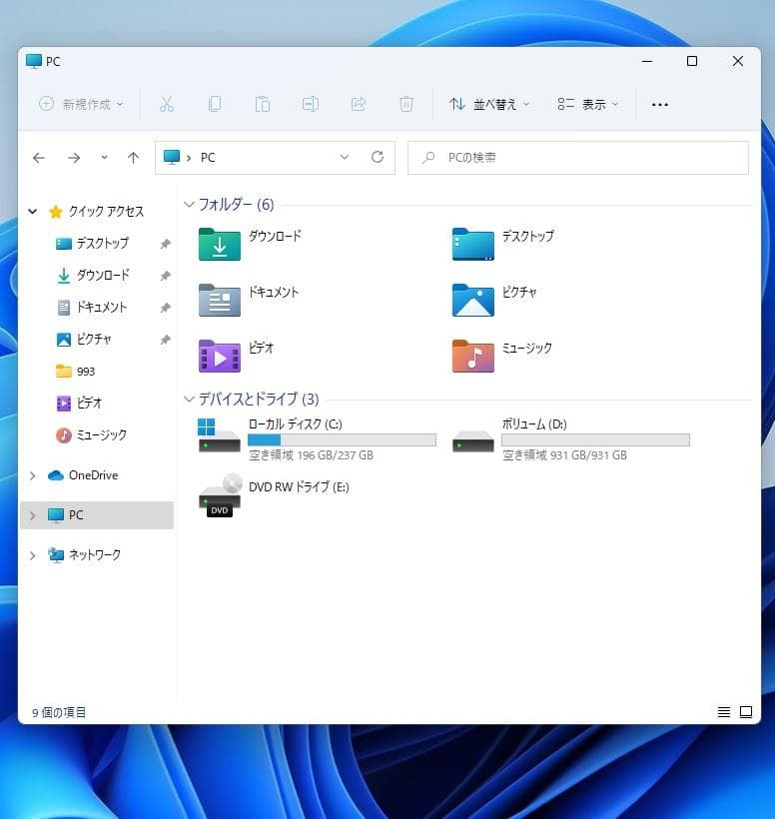775x819 pixels.
Task: Click the Paste clipboard icon
Action: pyautogui.click(x=262, y=104)
